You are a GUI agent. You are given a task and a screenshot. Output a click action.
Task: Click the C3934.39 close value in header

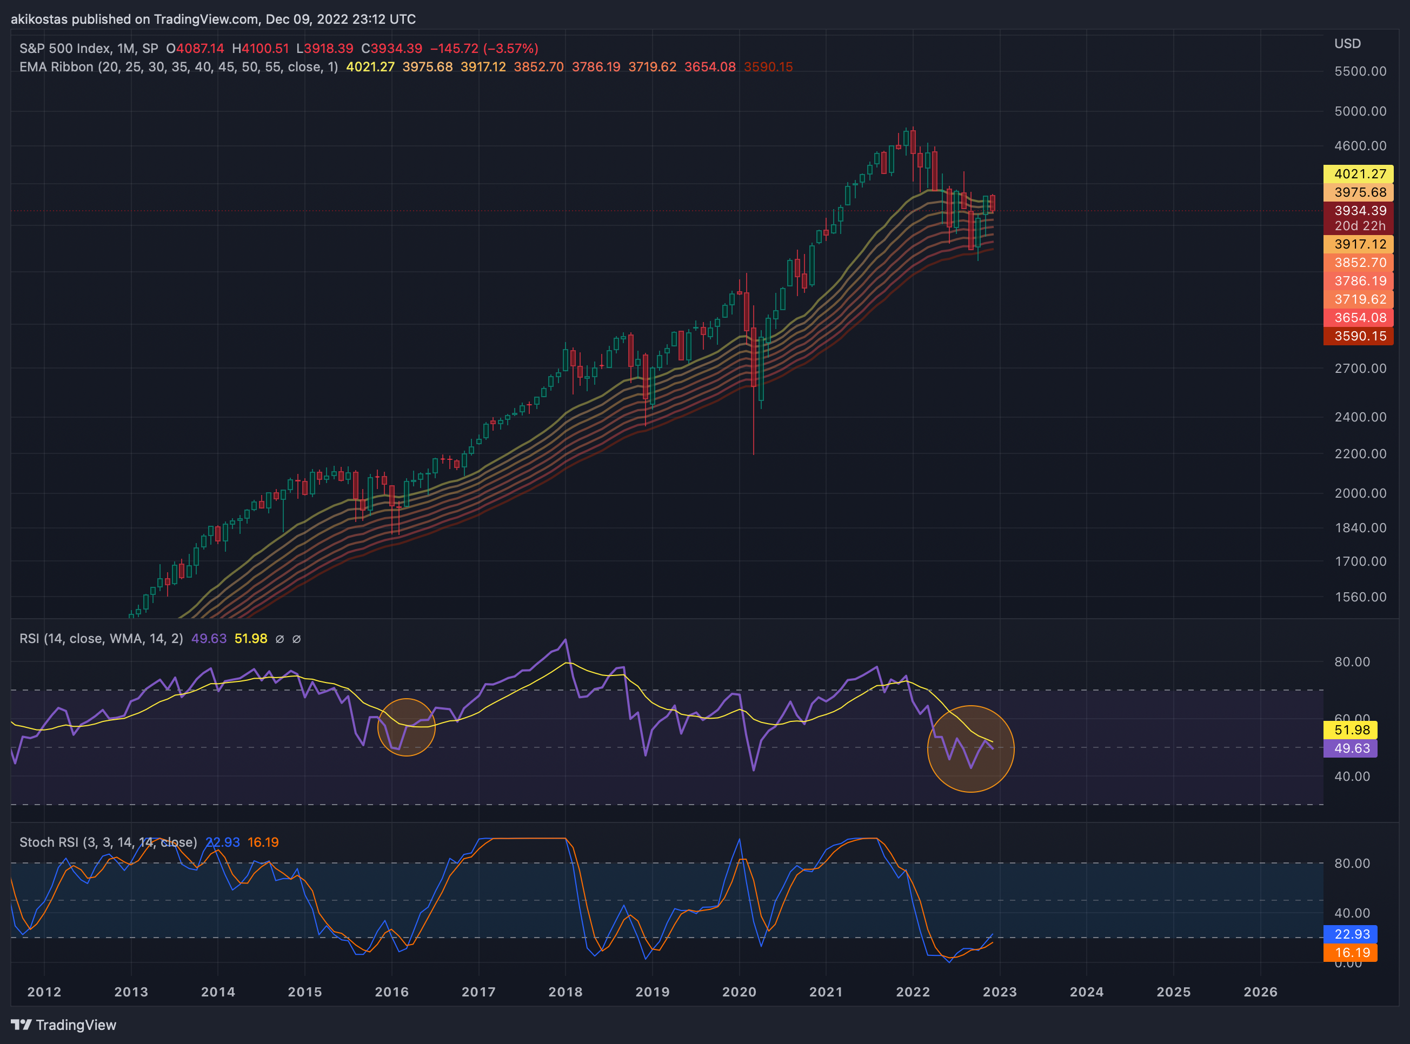point(391,48)
